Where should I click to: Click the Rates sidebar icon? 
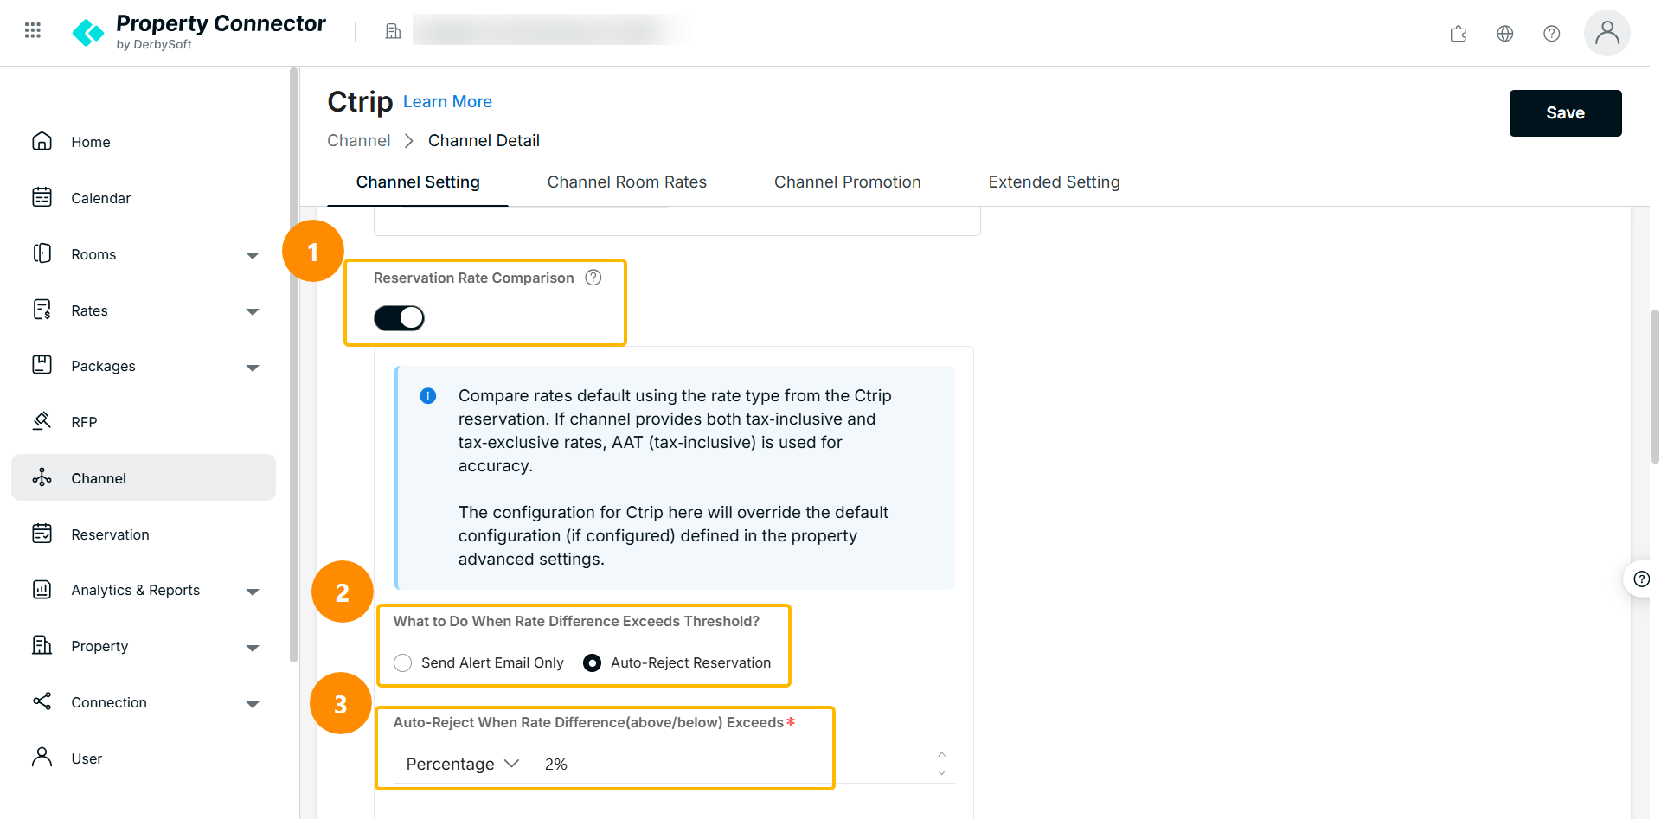tap(42, 310)
